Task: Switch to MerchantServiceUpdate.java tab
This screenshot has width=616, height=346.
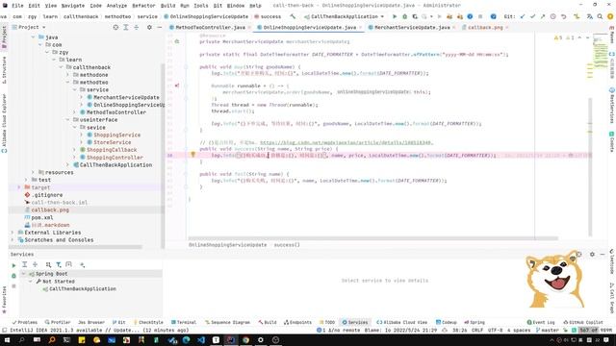Action: 412,28
